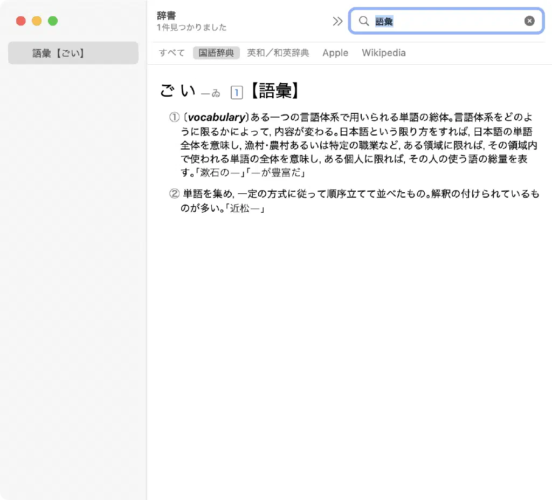Minimize the window with the yellow button
Screen dimensions: 552x500
pyautogui.click(x=37, y=21)
